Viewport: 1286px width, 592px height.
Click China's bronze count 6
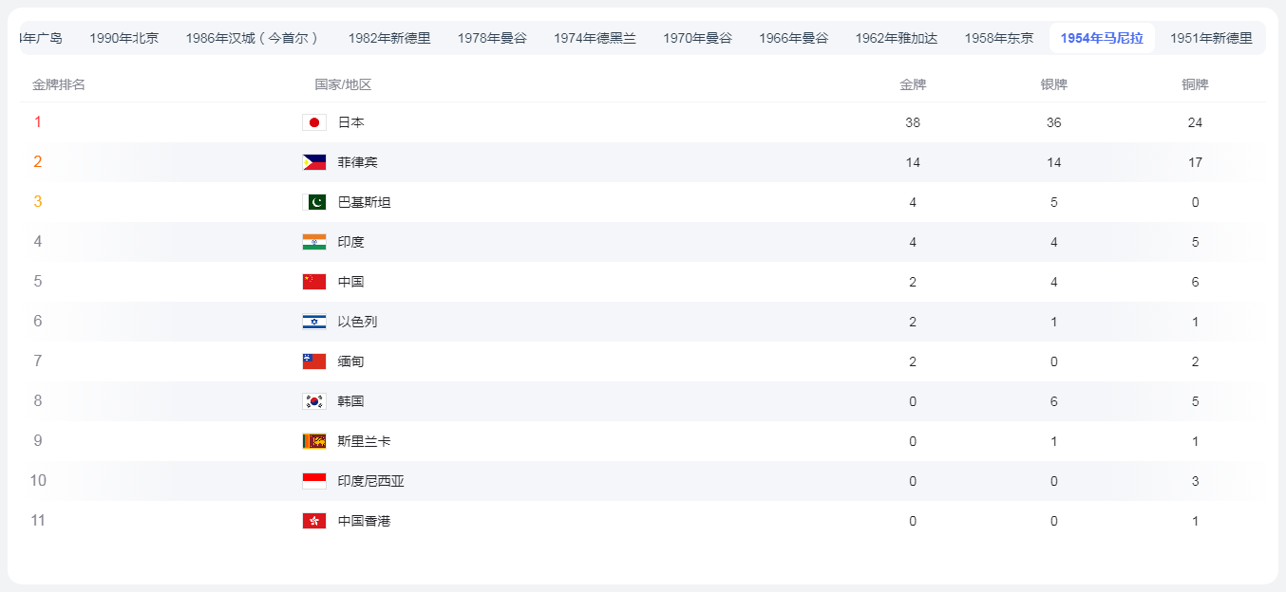pos(1195,282)
